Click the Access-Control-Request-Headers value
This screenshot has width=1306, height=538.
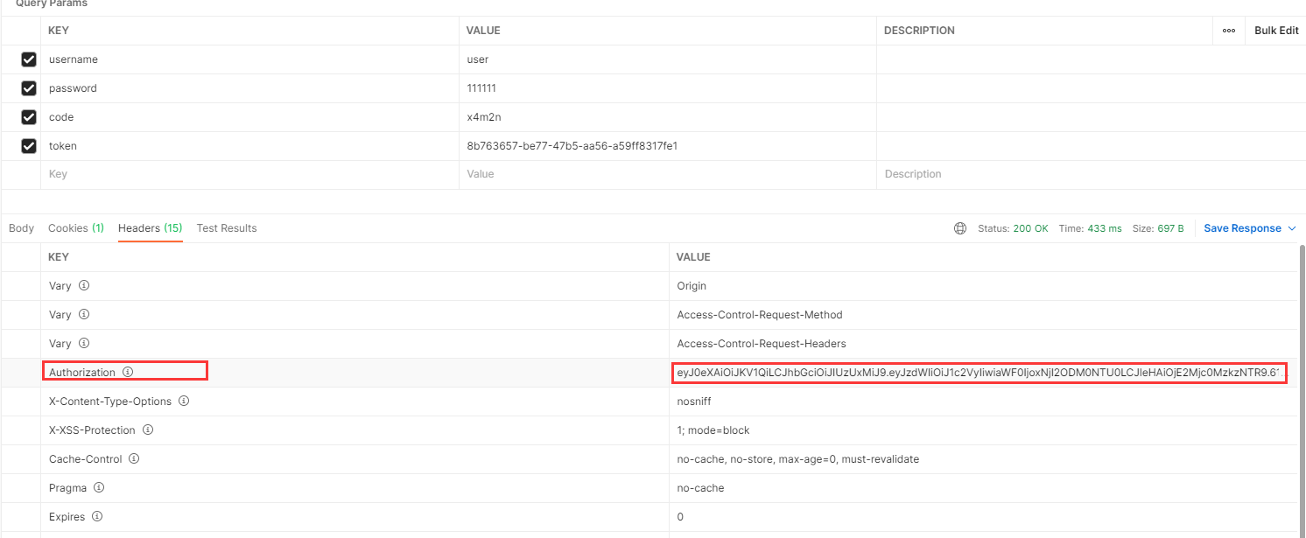click(x=762, y=344)
